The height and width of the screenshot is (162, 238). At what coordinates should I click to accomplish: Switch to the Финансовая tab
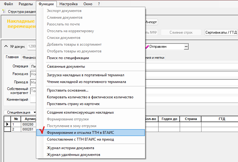pos(29,58)
